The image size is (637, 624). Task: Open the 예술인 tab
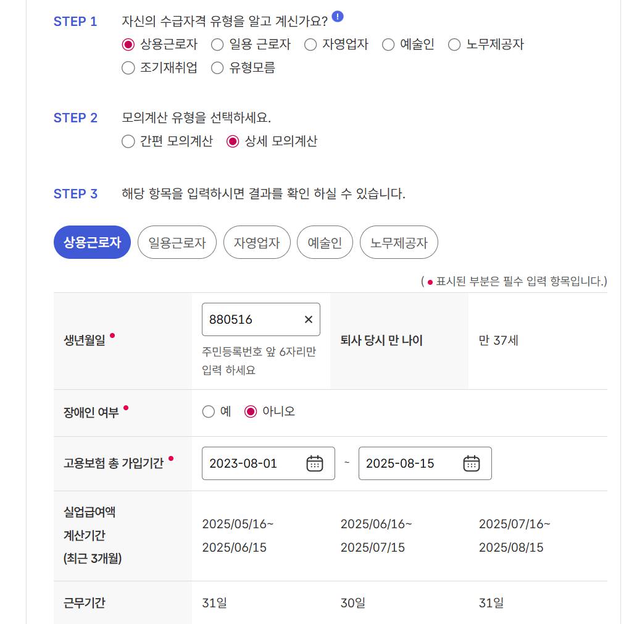pyautogui.click(x=325, y=242)
